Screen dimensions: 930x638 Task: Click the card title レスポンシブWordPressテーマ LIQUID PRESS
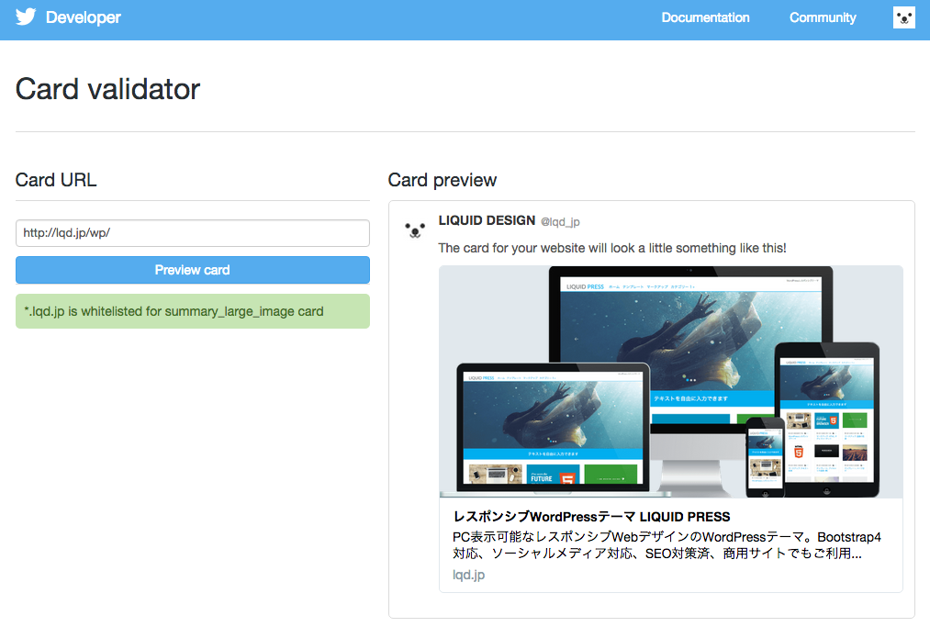[x=591, y=517]
